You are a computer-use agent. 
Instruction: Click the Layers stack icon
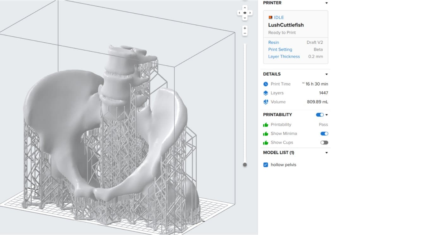point(266,93)
